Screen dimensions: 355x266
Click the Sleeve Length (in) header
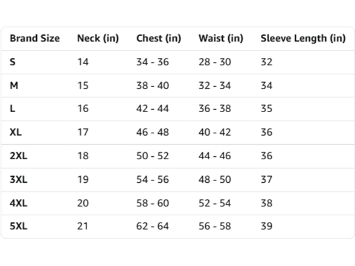(303, 38)
